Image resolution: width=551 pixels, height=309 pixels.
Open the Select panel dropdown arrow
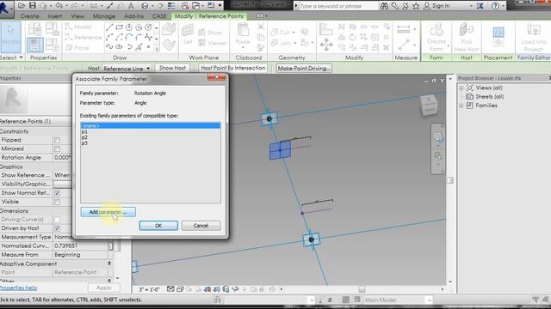coord(21,58)
